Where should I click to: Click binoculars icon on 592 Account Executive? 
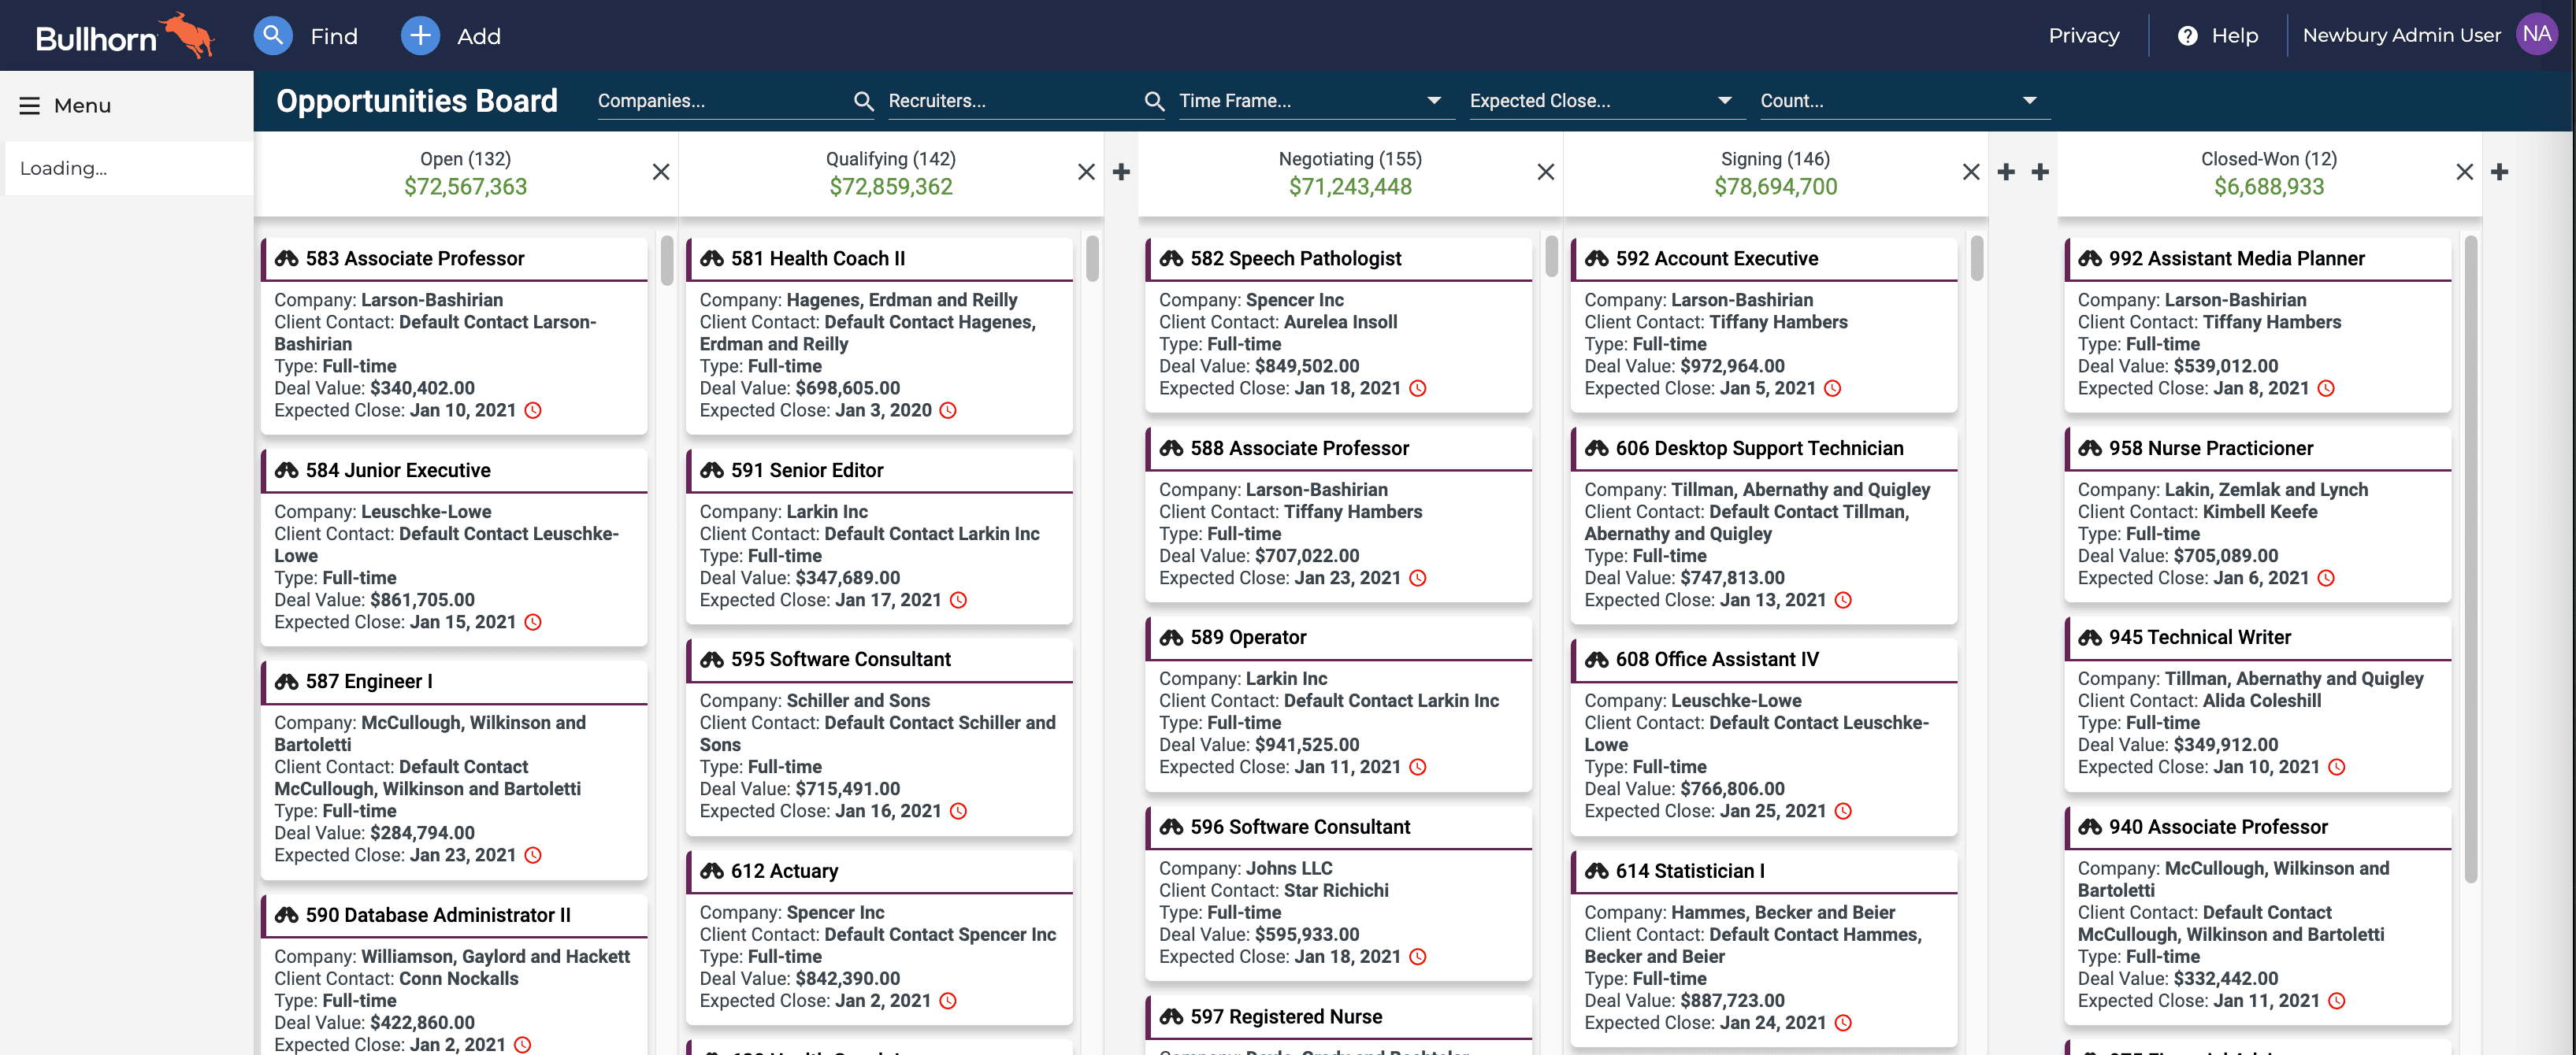coord(1597,259)
